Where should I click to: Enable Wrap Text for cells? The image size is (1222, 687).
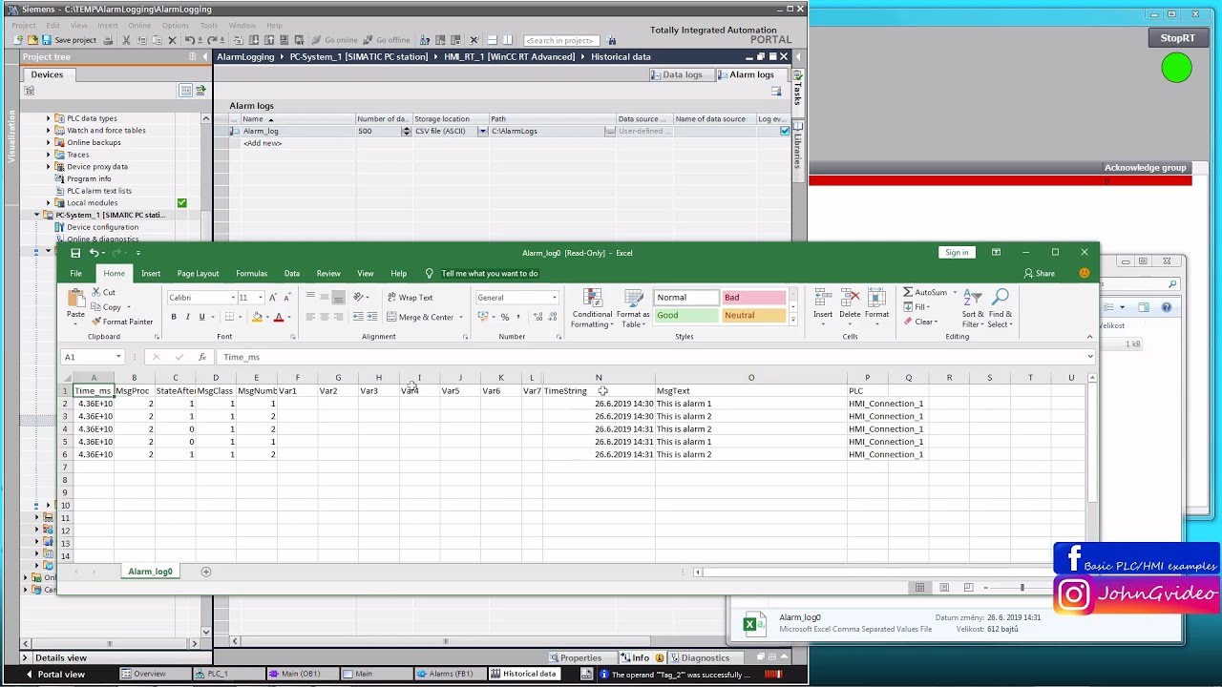click(411, 298)
